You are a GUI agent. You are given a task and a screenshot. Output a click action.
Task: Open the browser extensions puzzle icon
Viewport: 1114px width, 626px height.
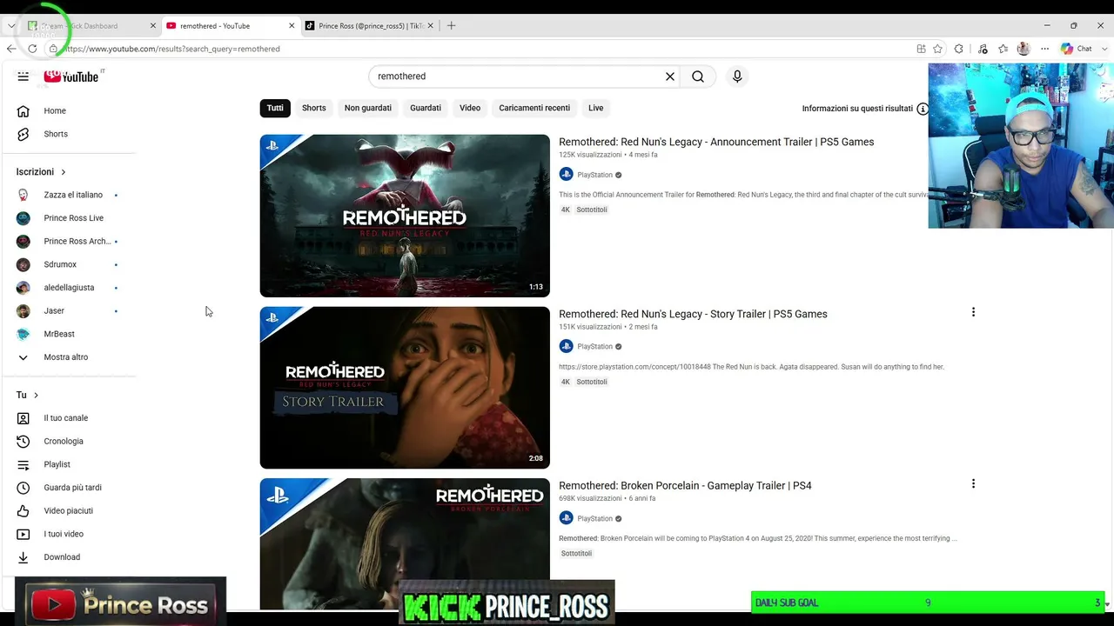click(959, 49)
